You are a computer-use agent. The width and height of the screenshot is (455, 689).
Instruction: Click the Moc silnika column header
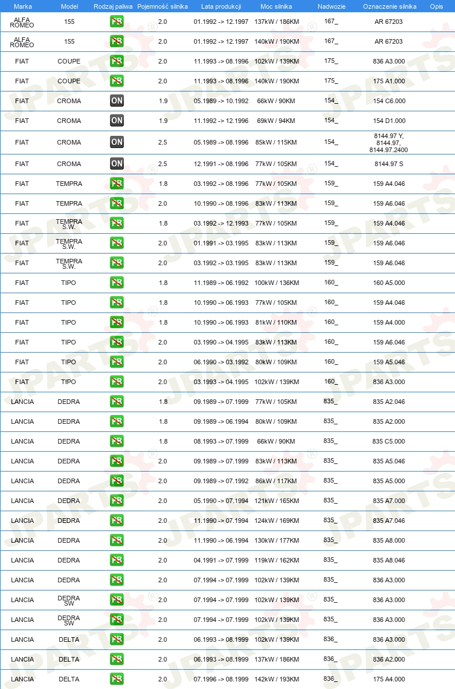276,6
